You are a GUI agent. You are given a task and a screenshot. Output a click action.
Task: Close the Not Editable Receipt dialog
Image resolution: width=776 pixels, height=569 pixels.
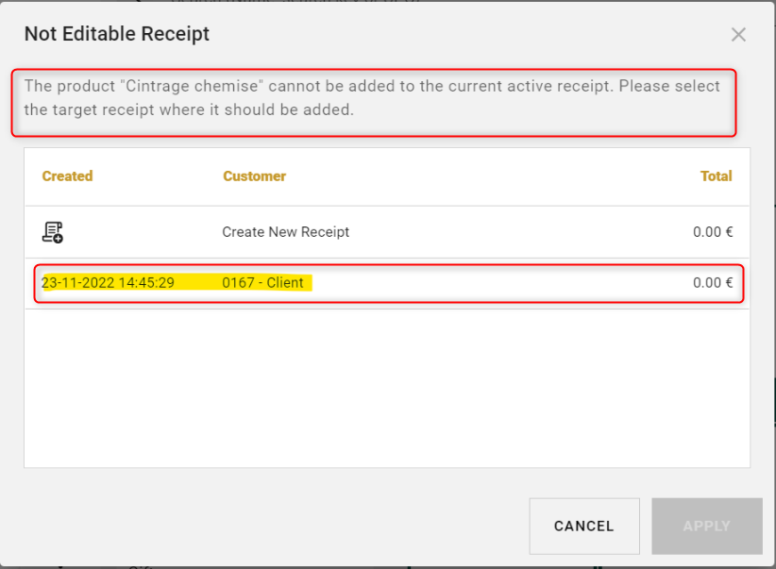[738, 35]
